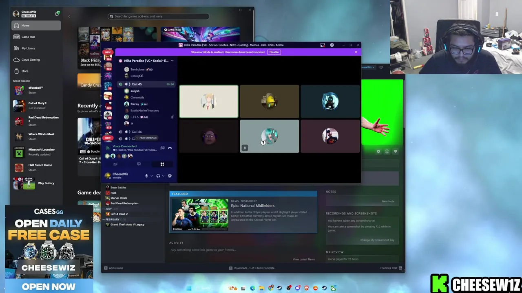Select teal-haired avatar participant tile

269,136
